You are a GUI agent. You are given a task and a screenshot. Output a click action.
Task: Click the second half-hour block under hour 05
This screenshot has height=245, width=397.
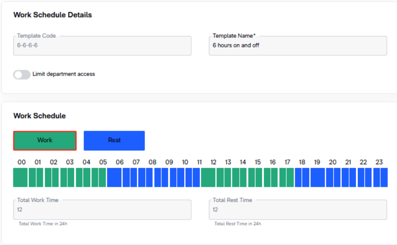tap(102, 177)
